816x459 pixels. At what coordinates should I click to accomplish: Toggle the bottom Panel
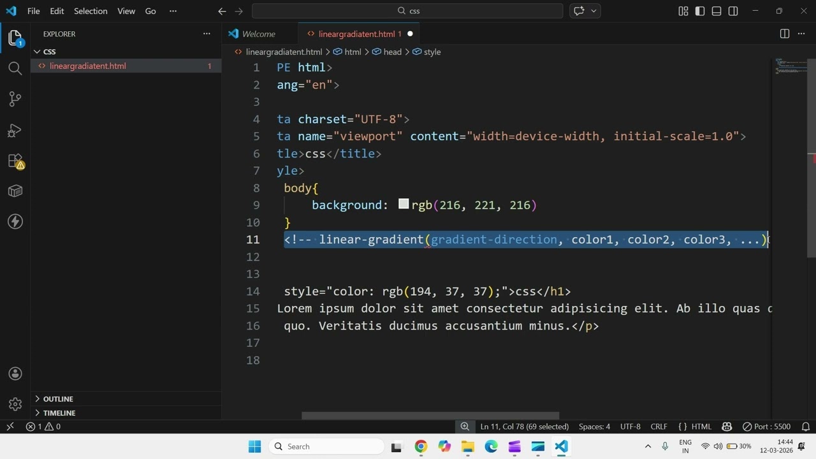[x=717, y=11]
